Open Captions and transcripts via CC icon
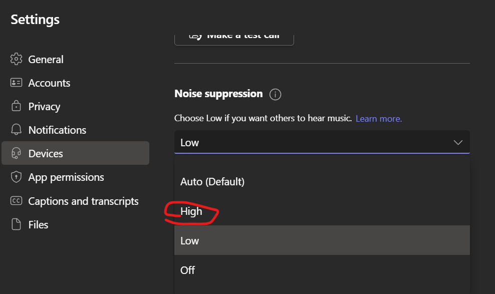This screenshot has width=495, height=294. pyautogui.click(x=16, y=201)
